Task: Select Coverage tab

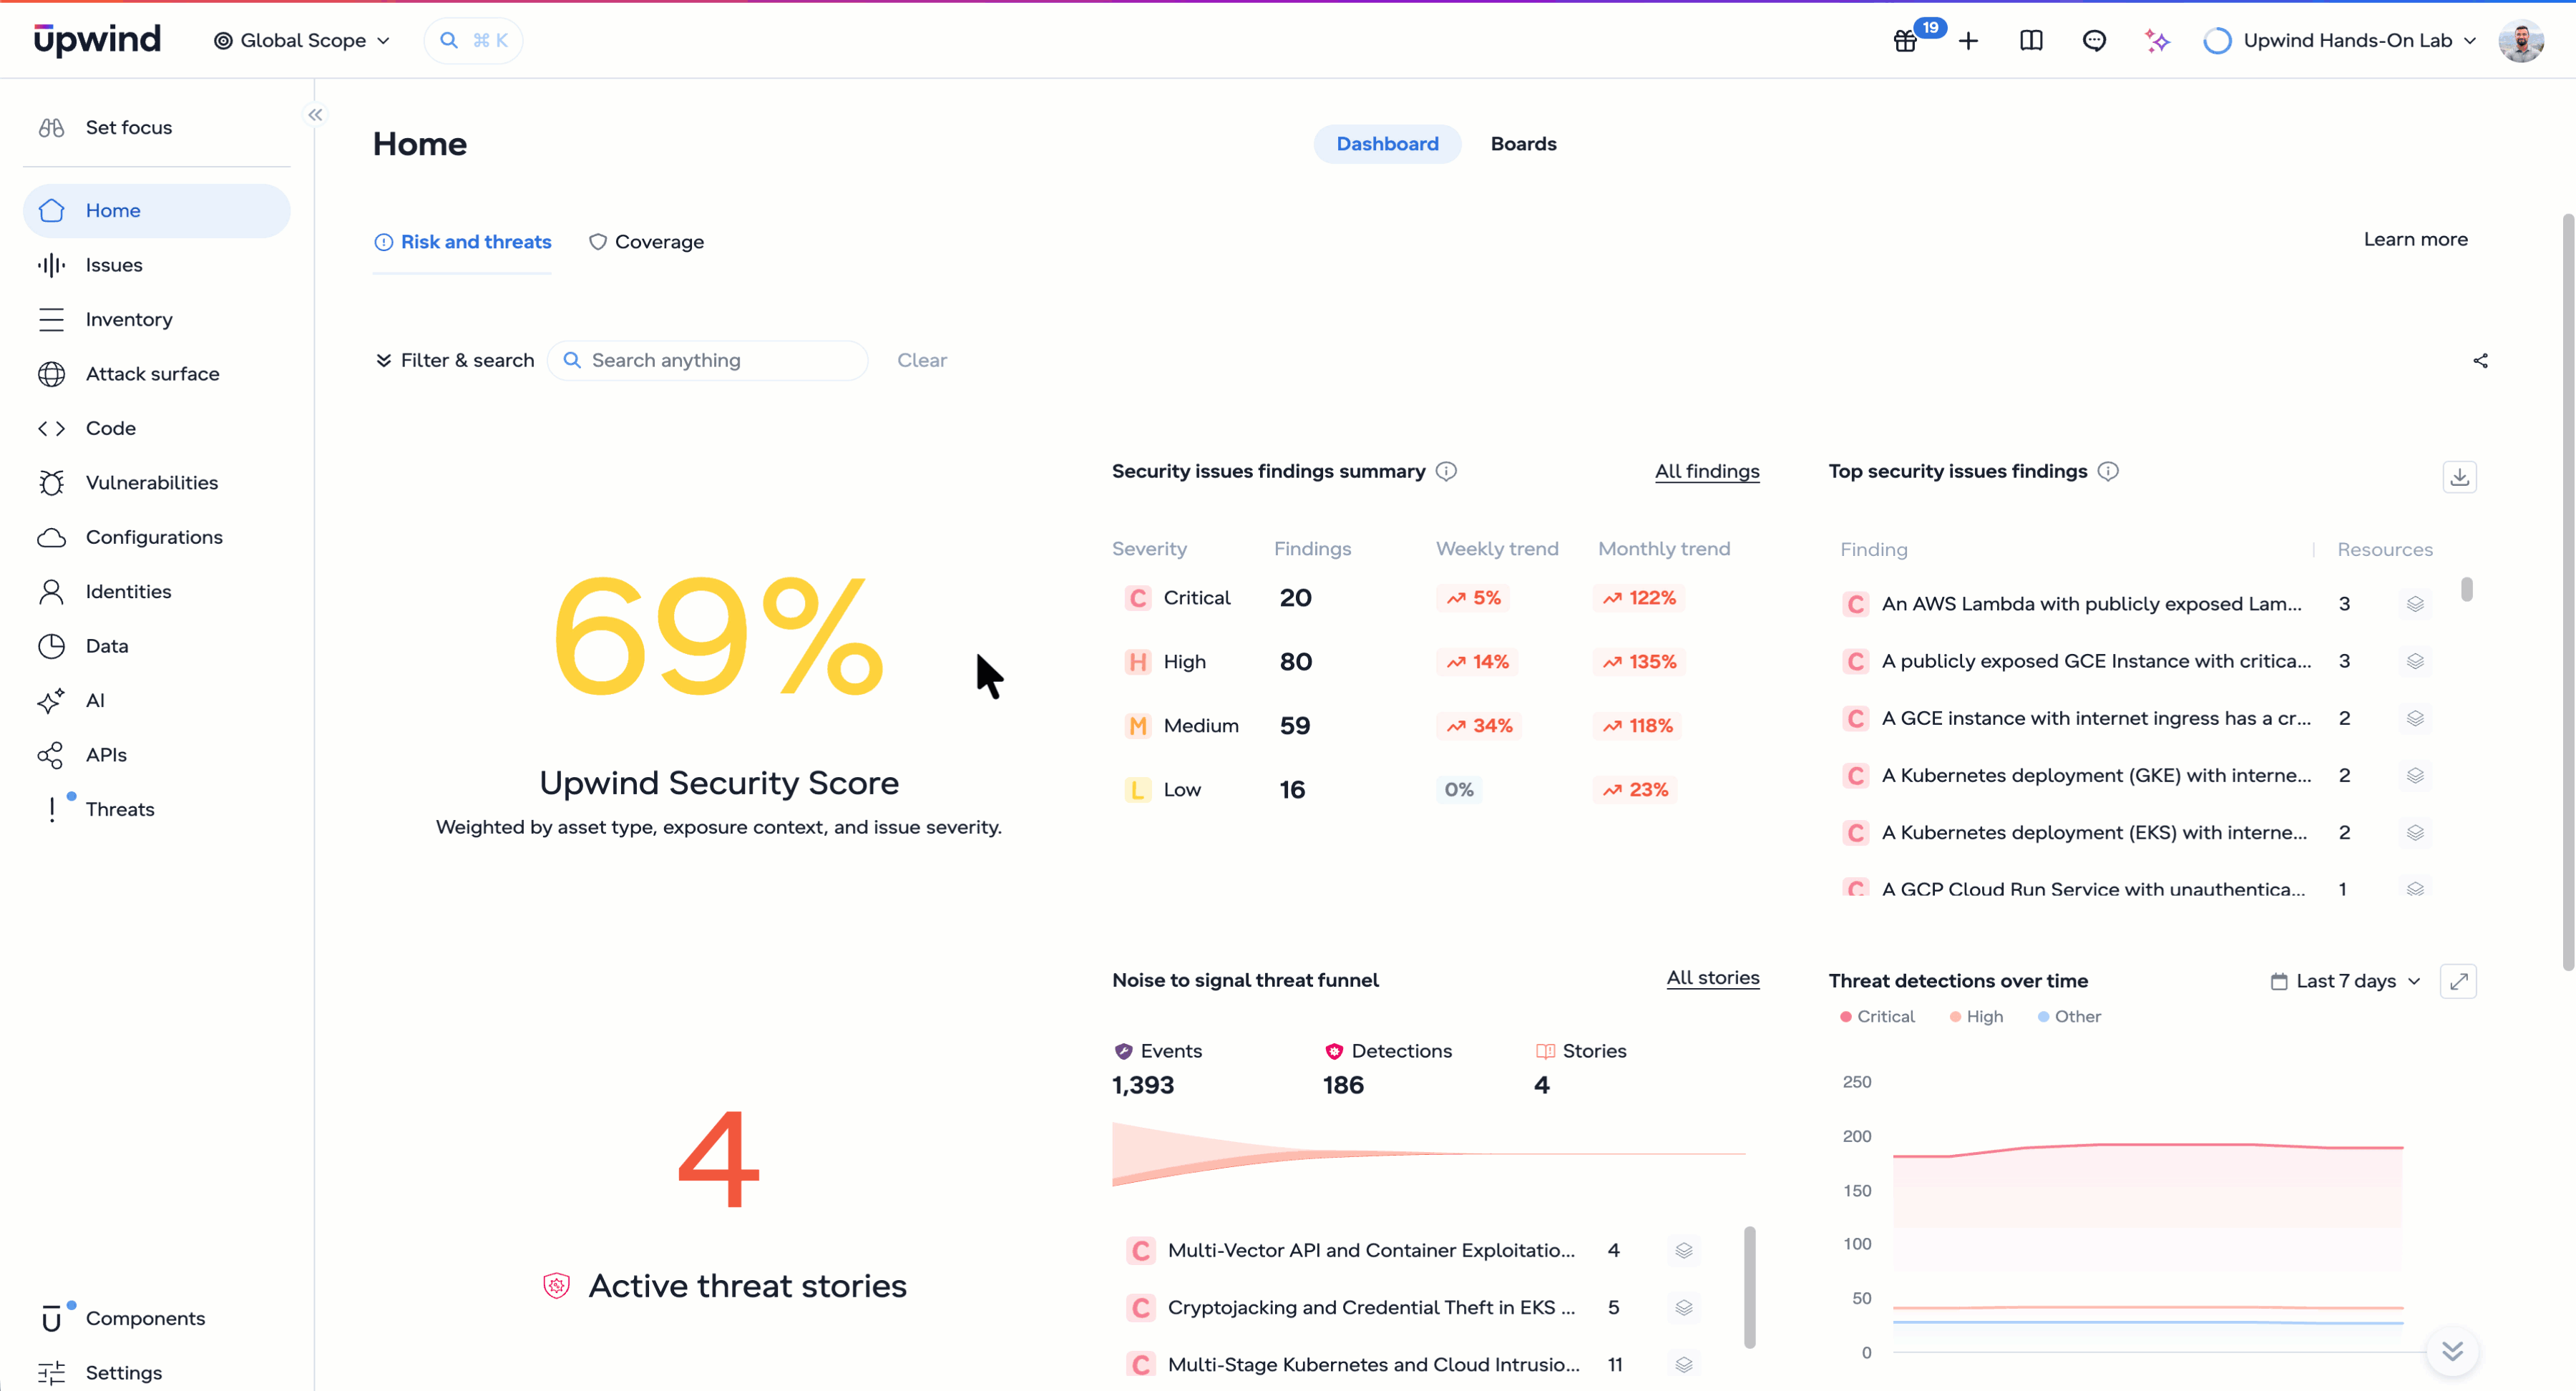Action: 646,242
